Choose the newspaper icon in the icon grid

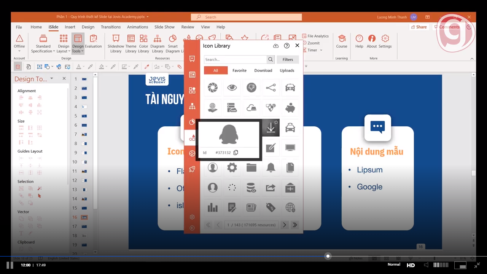coord(251,207)
